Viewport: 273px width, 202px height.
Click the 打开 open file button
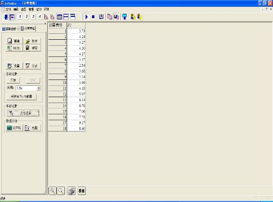[31, 41]
